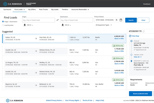
Task: Open the Scorecard tab
Action: pyautogui.click(x=7, y=9)
